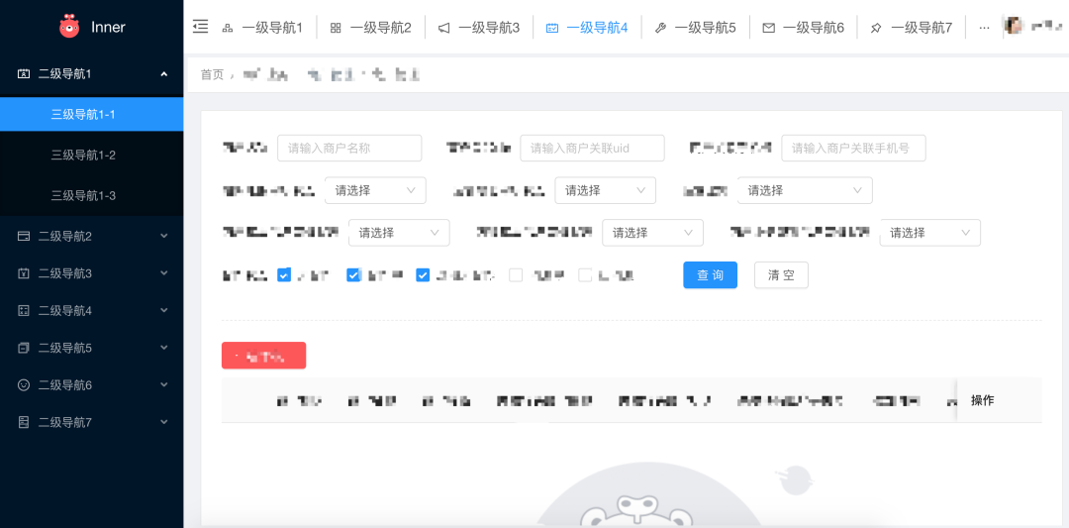Image resolution: width=1069 pixels, height=528 pixels.
Task: Click the 一级导航2 grid icon
Action: pyautogui.click(x=336, y=28)
